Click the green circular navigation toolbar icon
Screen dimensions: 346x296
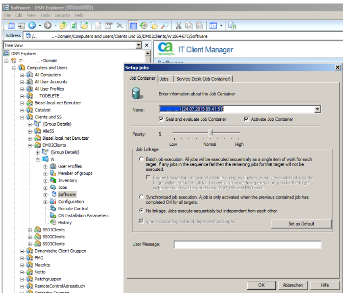(x=144, y=25)
